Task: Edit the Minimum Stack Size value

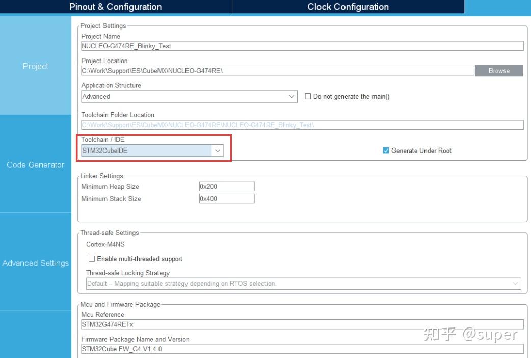Action: pyautogui.click(x=227, y=198)
